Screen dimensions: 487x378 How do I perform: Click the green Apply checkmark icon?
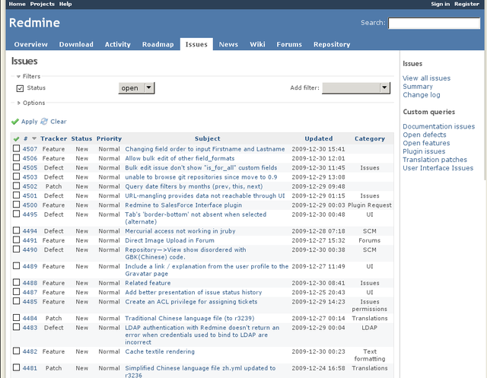pos(15,122)
